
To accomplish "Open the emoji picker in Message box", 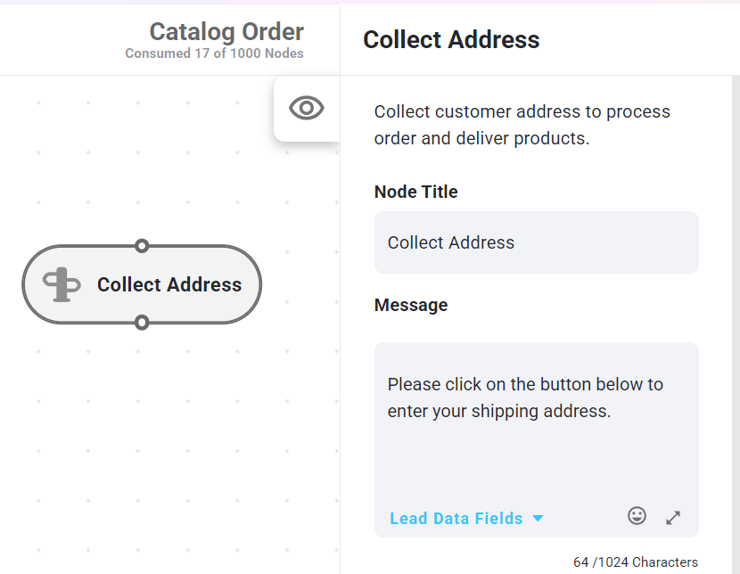I will [637, 516].
